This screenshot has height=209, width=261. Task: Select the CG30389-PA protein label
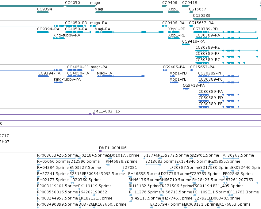[211, 92]
